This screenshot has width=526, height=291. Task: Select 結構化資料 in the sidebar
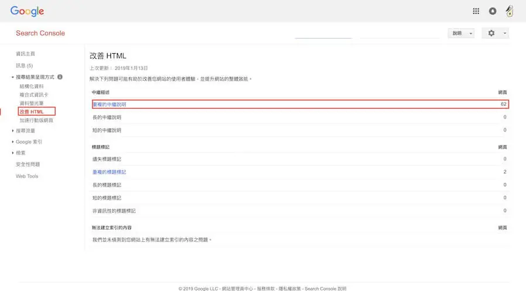click(x=32, y=86)
